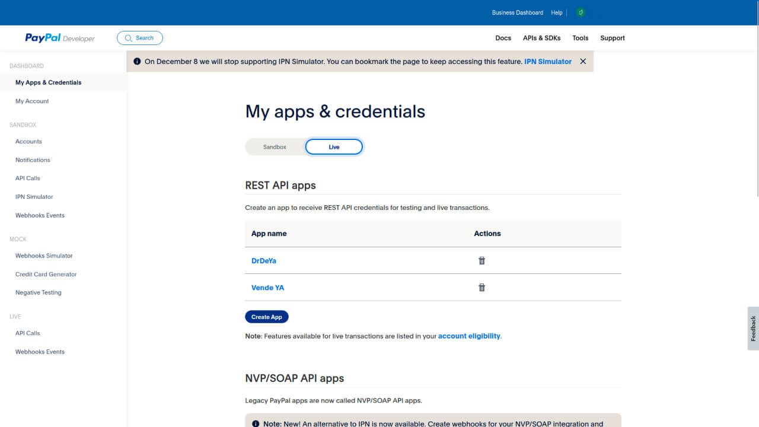Image resolution: width=759 pixels, height=427 pixels.
Task: Open the APIs & SDKs menu
Action: tap(541, 38)
